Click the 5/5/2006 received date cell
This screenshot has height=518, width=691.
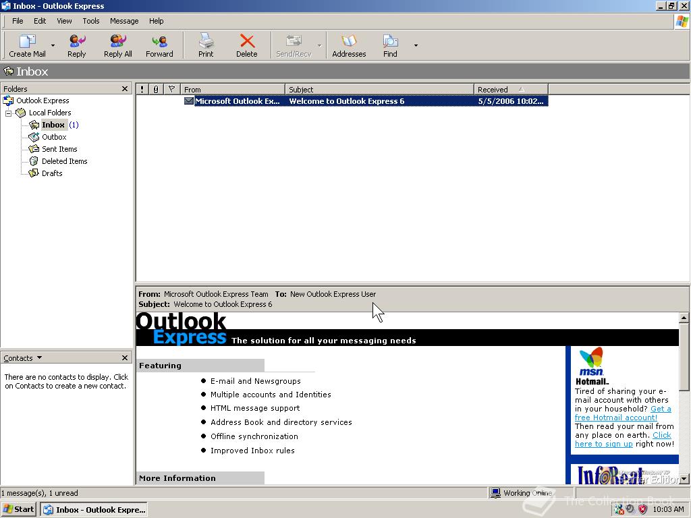[510, 101]
